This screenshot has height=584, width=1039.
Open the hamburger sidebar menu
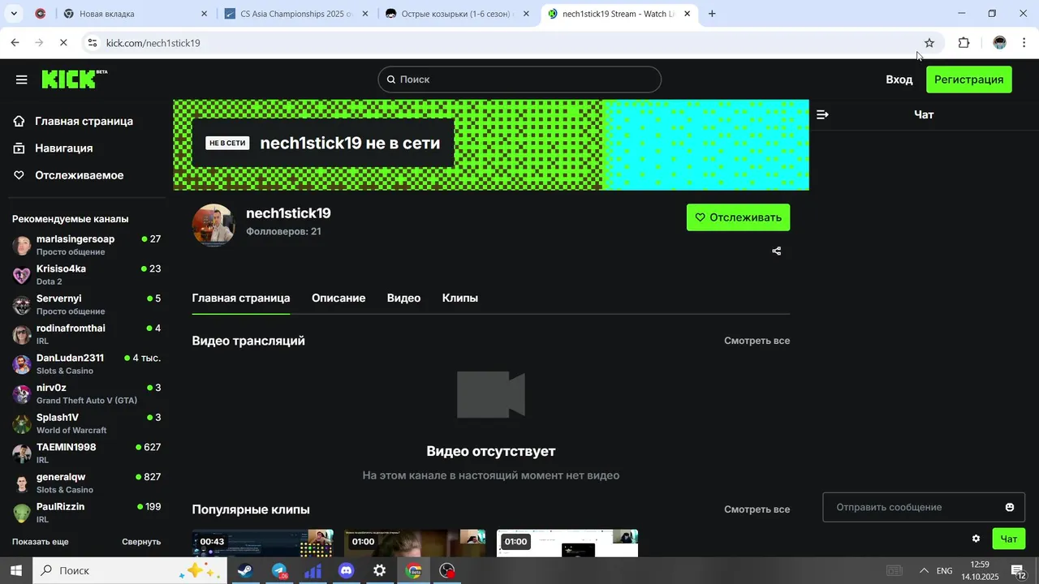tap(22, 79)
